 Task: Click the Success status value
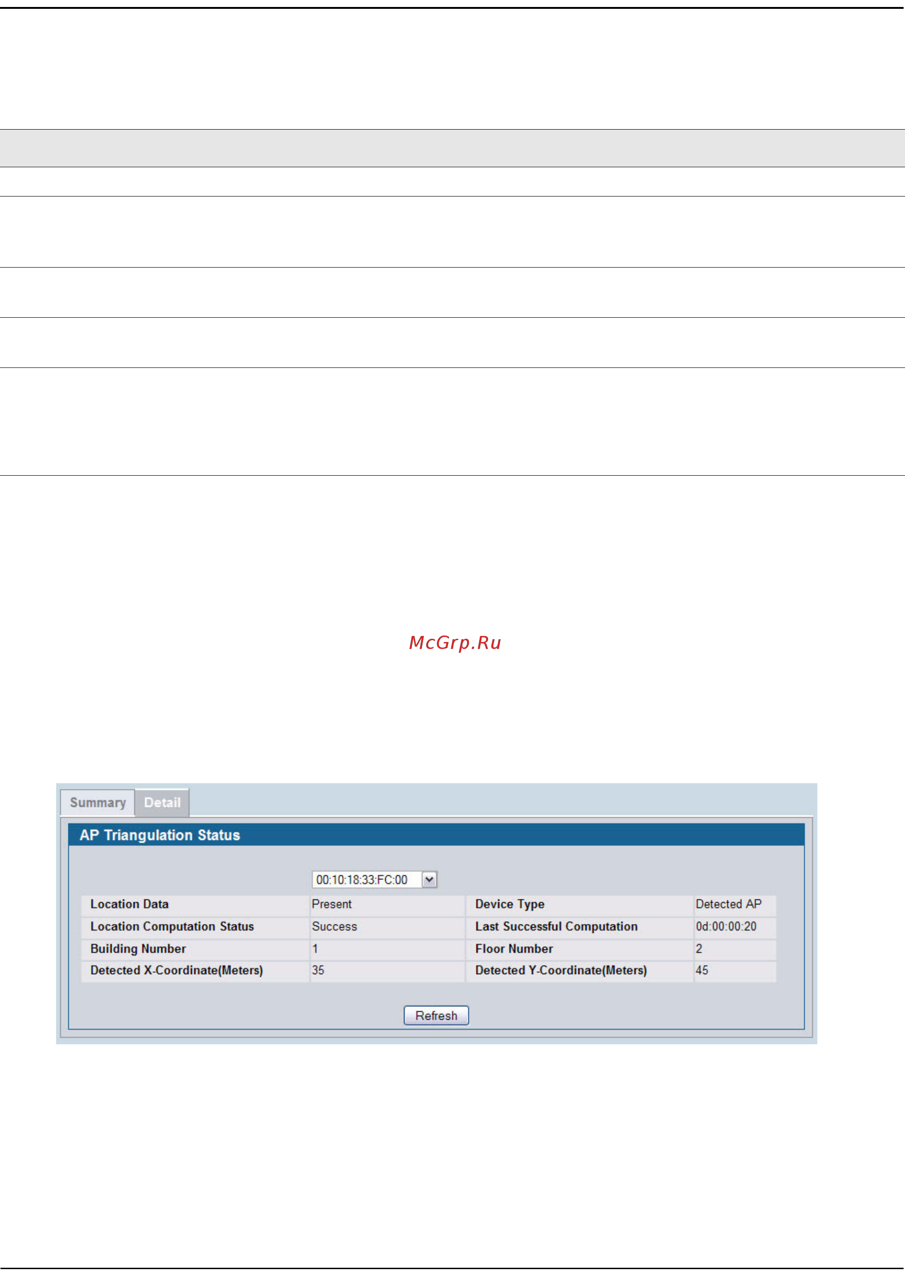coord(334,926)
